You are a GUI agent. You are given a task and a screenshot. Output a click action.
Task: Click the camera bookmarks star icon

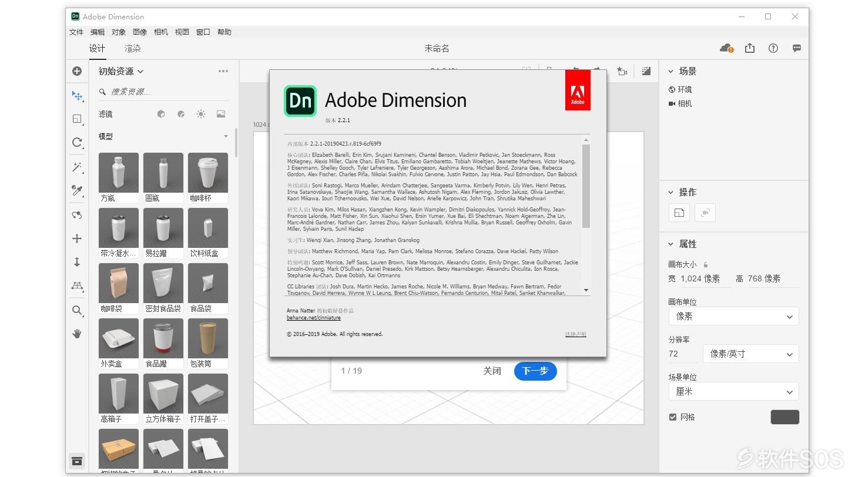622,71
